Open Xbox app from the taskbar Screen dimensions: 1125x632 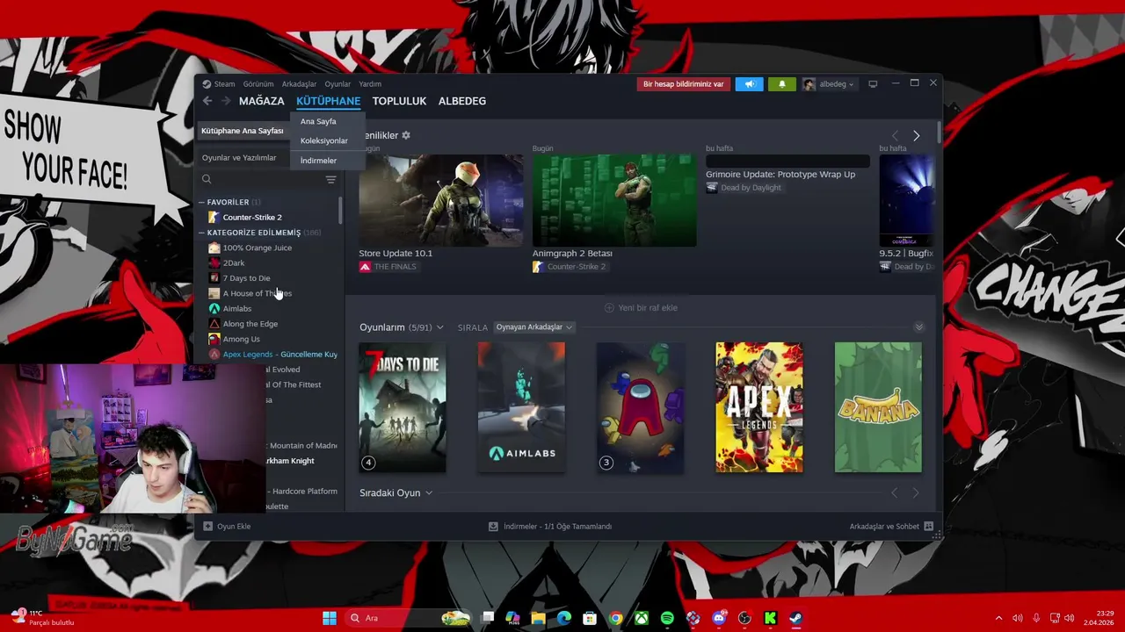(642, 618)
